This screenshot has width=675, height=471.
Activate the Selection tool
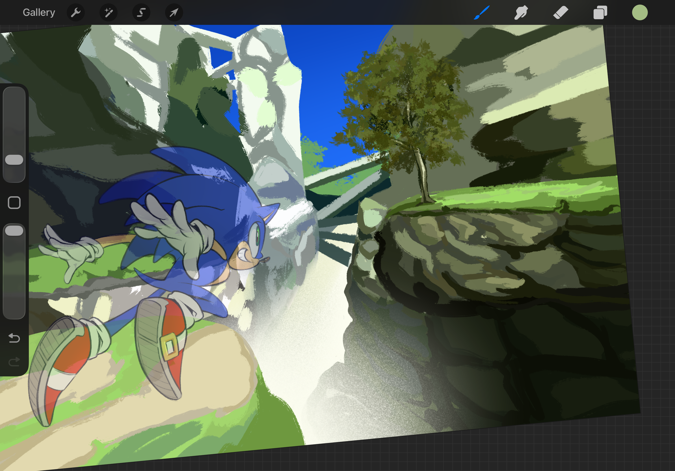141,13
